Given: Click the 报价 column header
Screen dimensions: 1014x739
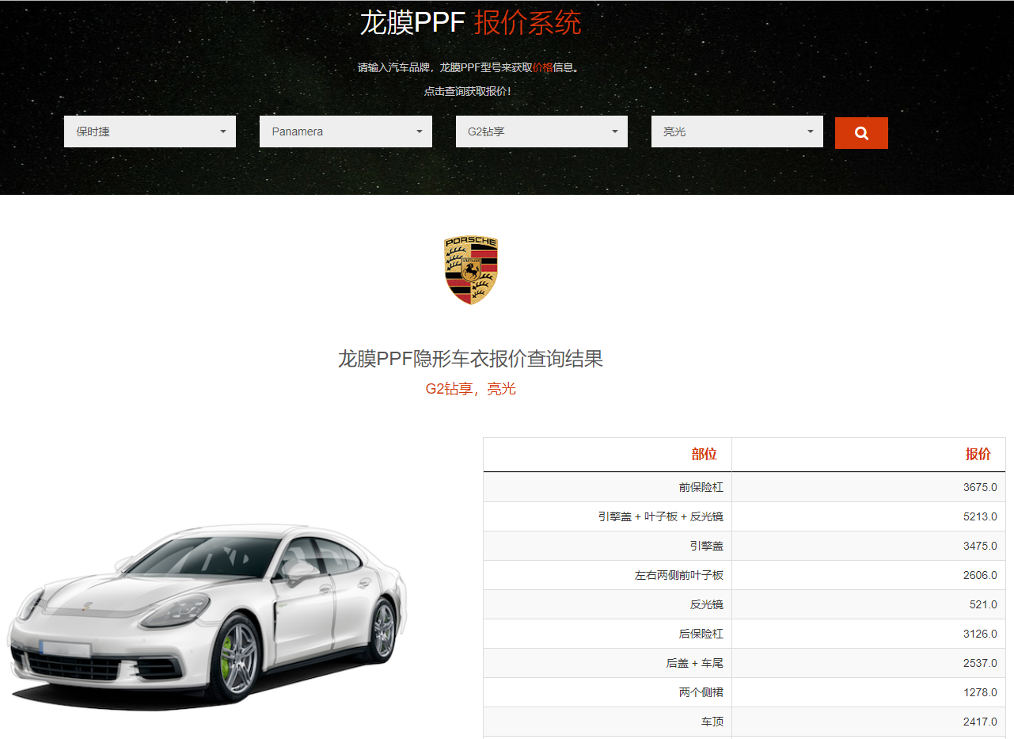Looking at the screenshot, I should point(978,454).
